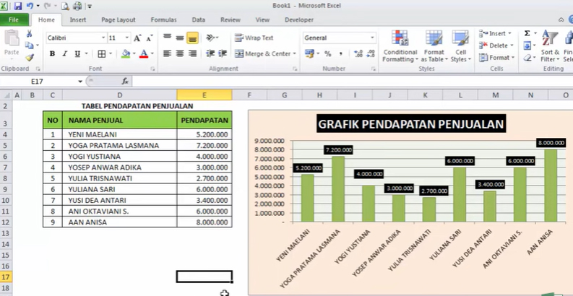Click the Insert Function fx icon
The height and width of the screenshot is (296, 573).
tap(125, 82)
